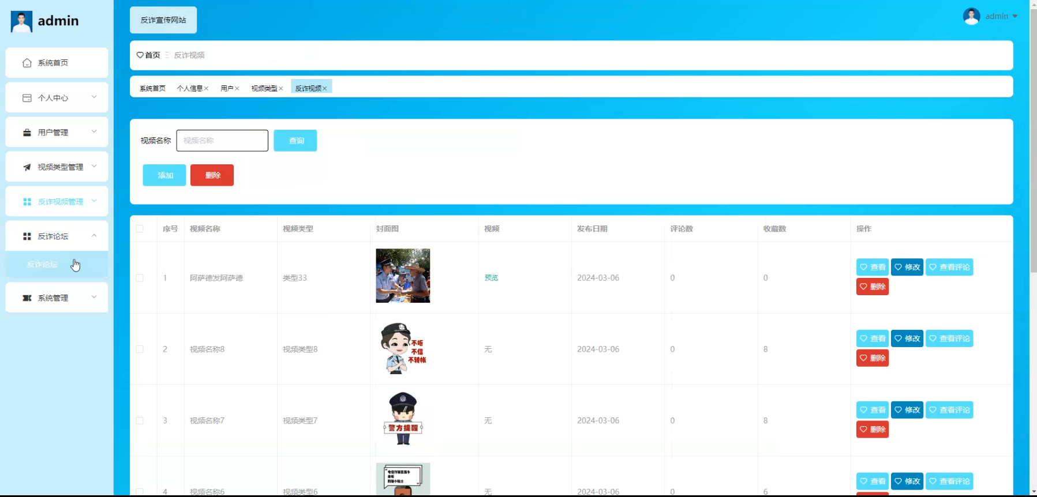Viewport: 1037px width, 497px height.
Task: Delete the 视频名称8 row
Action: pos(873,358)
